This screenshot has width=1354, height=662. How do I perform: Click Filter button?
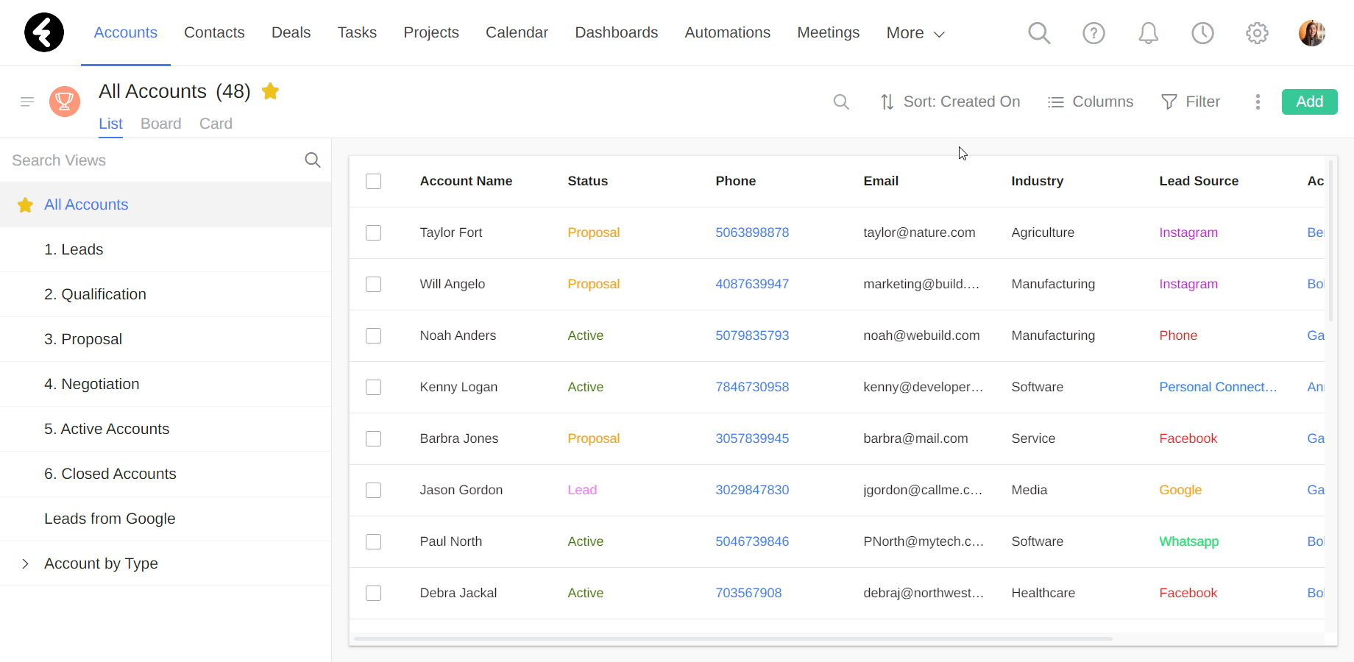(x=1191, y=102)
